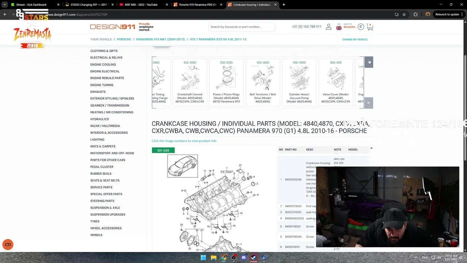Click the carousel next arrow button
Screen dimensions: 467x263
tap(368, 62)
